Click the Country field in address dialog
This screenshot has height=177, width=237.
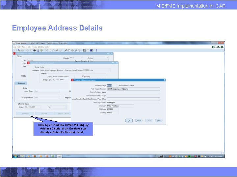point(113,112)
